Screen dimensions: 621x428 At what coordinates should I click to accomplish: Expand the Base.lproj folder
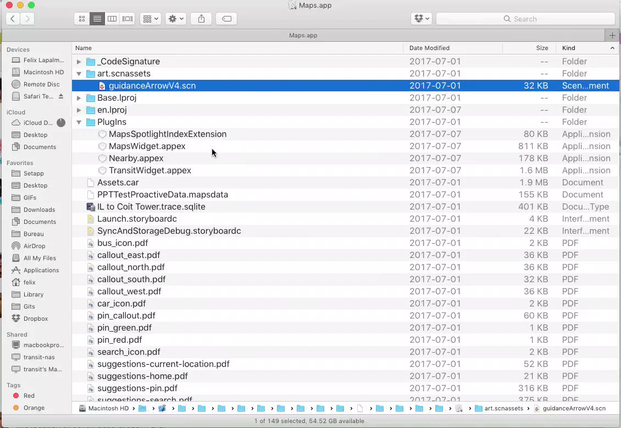79,98
